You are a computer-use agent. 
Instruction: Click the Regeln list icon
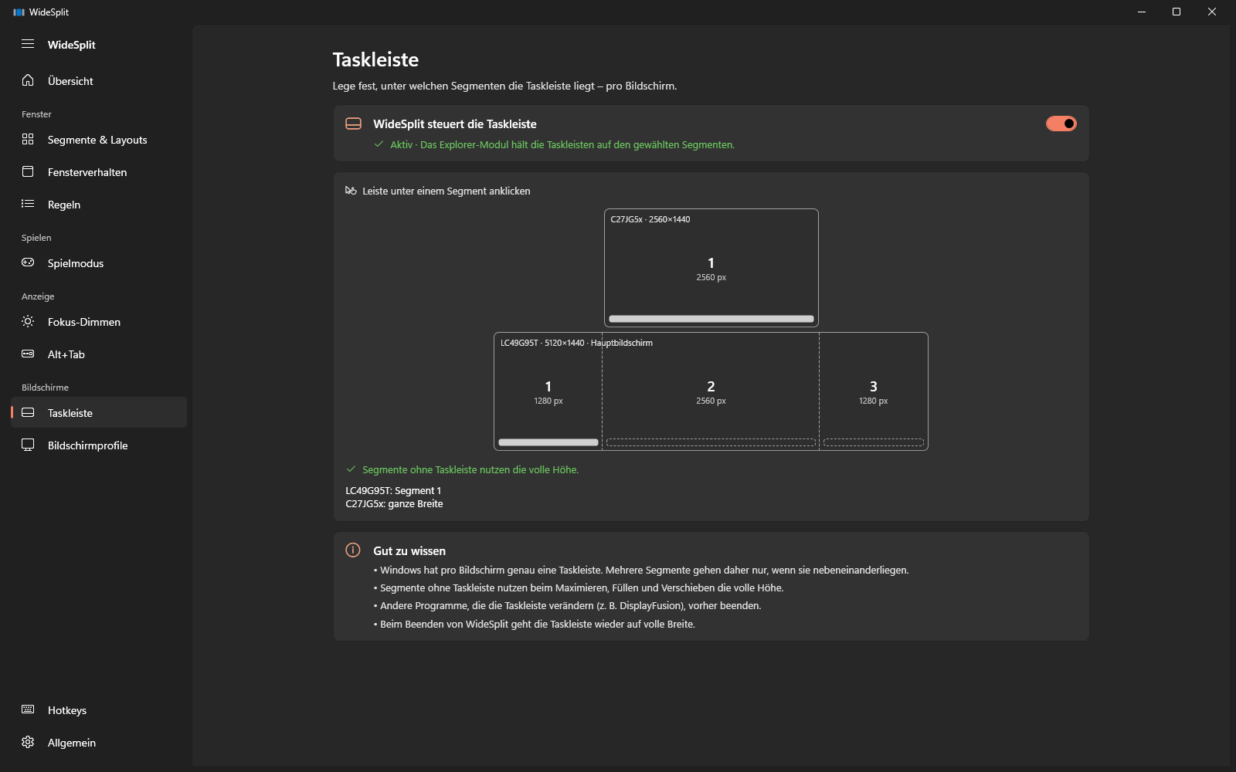(28, 204)
